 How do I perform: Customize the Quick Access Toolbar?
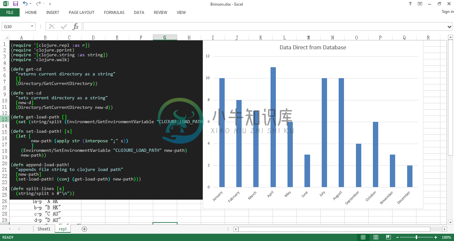pyautogui.click(x=50, y=4)
